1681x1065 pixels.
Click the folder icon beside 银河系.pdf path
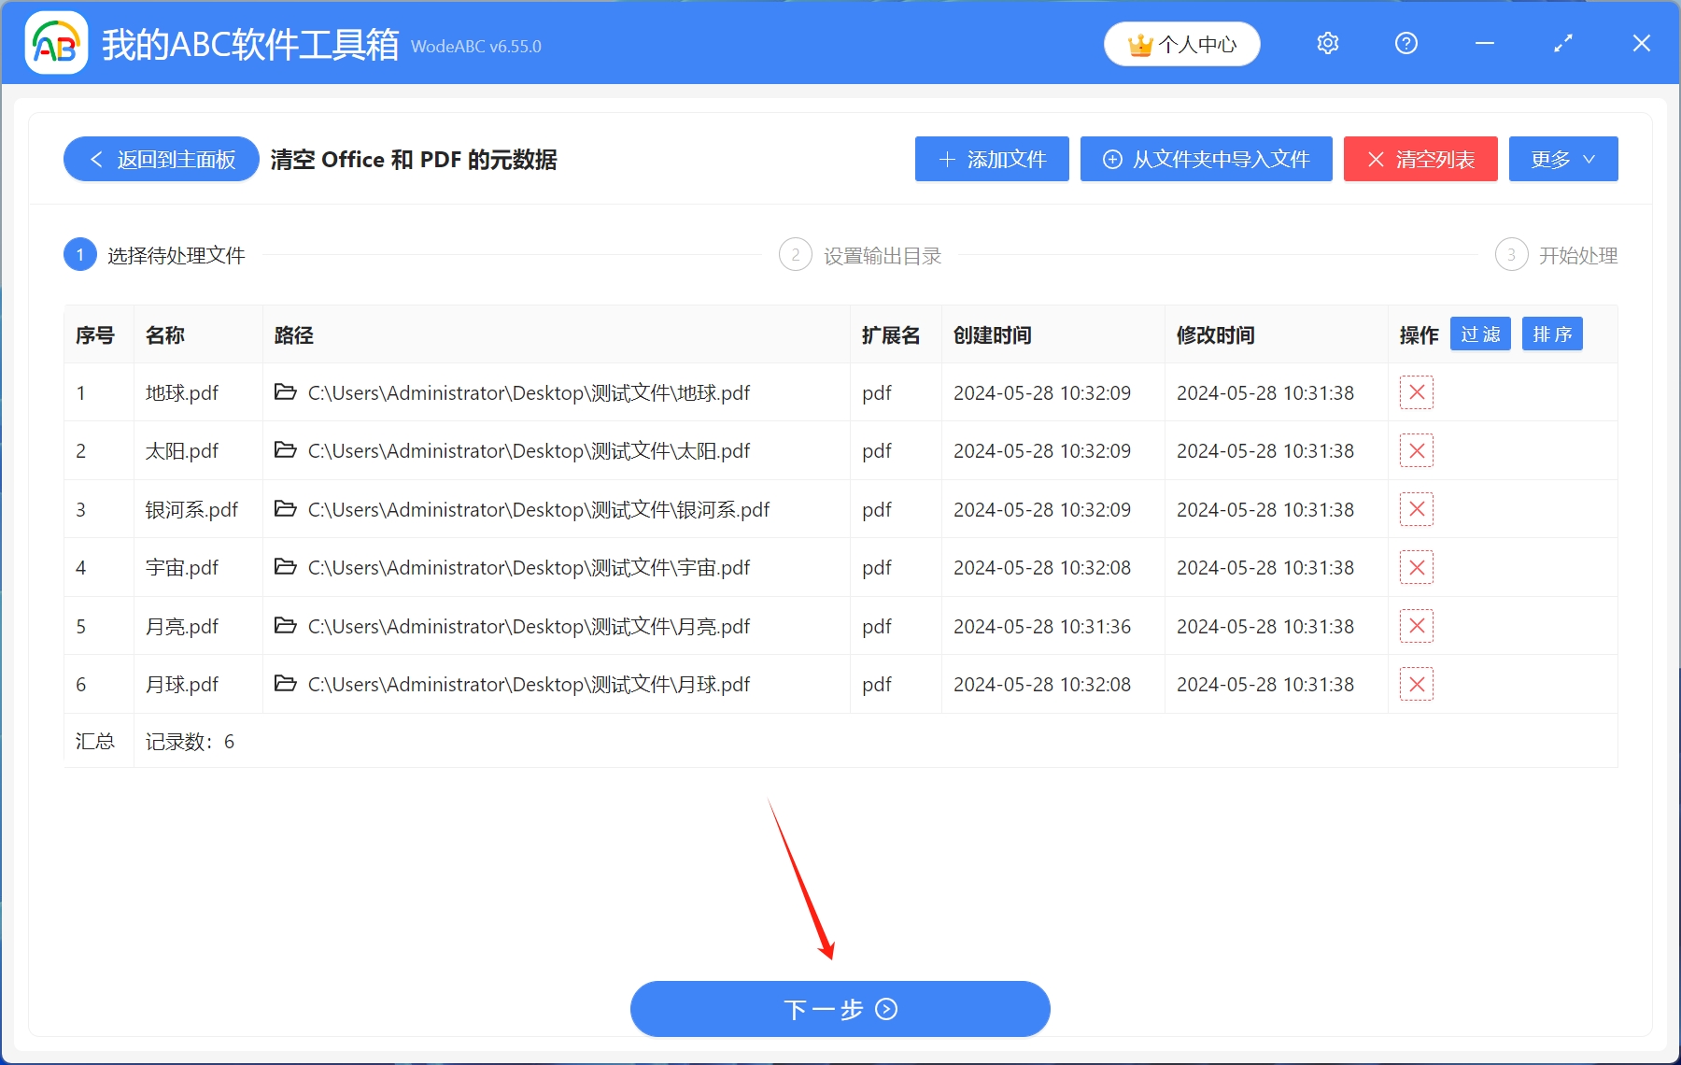(285, 509)
